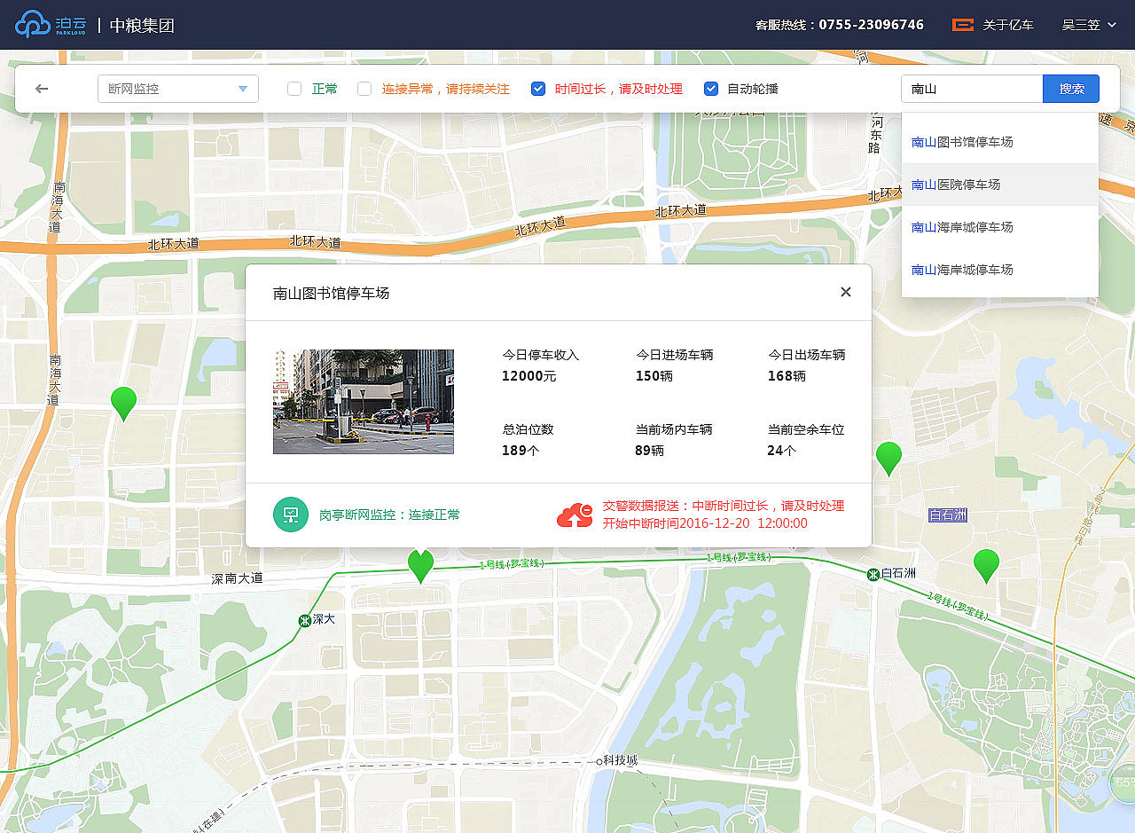Image resolution: width=1135 pixels, height=833 pixels.
Task: Select the green marker near 白石洲 label
Action: [x=987, y=566]
